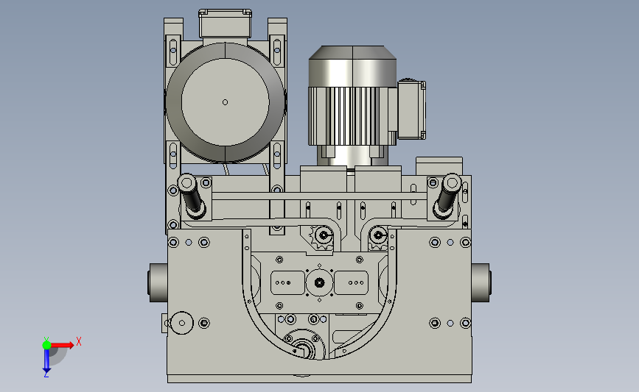Select the left protruding shaft end
Screen dimensions: 639x392
(x=158, y=282)
